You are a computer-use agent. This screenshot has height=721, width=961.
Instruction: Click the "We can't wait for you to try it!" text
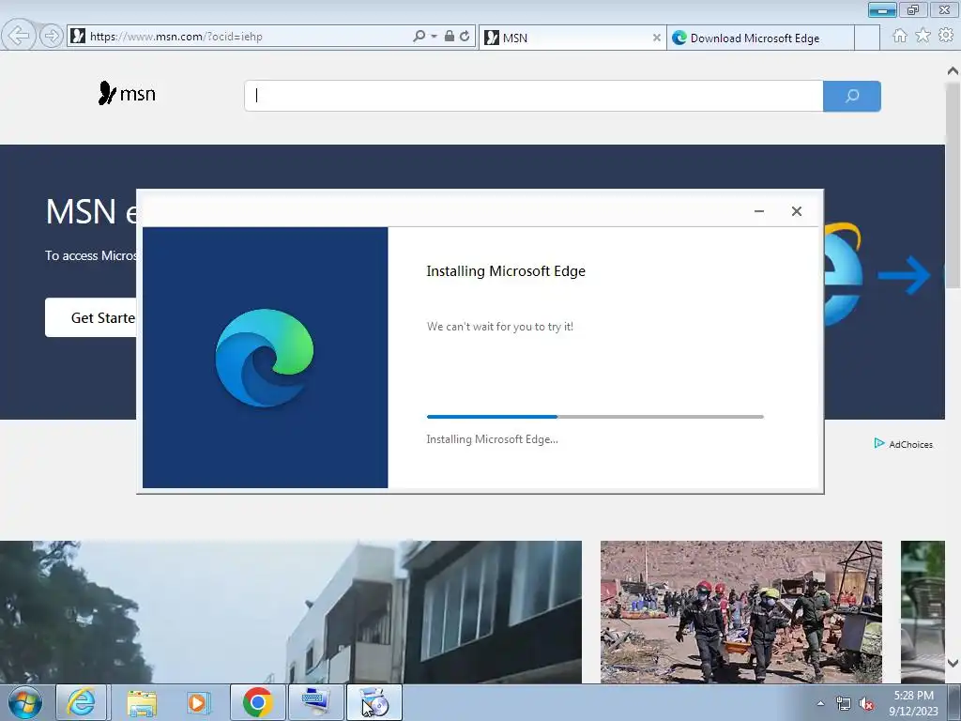tap(500, 327)
